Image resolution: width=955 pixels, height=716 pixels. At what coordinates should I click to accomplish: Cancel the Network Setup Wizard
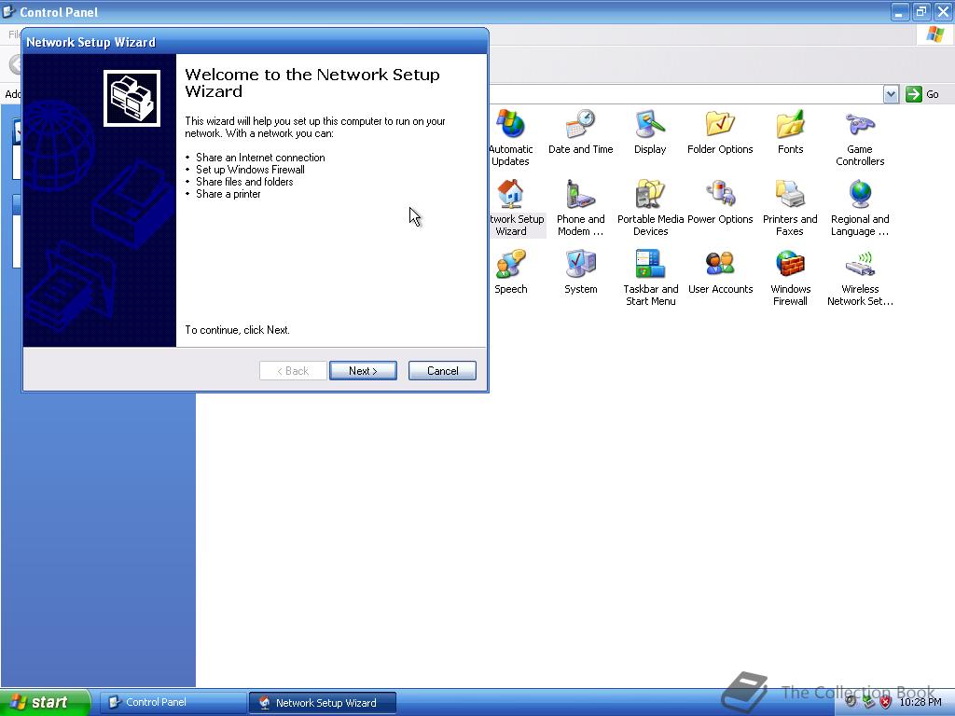pyautogui.click(x=442, y=371)
